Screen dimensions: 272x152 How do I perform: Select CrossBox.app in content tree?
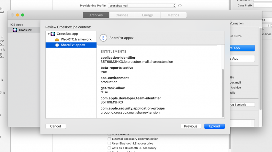pos(71,34)
